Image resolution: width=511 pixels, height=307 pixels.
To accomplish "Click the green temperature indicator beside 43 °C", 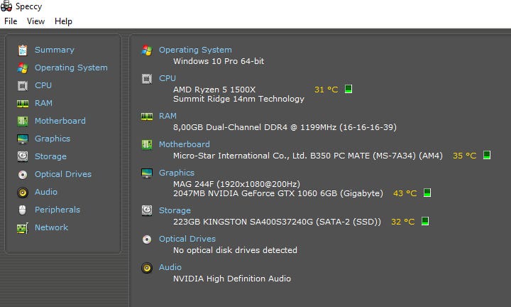I will pyautogui.click(x=427, y=193).
